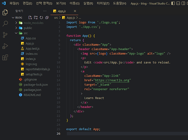This screenshot has height=140, width=188.
Task: Open App.css in explorer
Action: (31, 38)
